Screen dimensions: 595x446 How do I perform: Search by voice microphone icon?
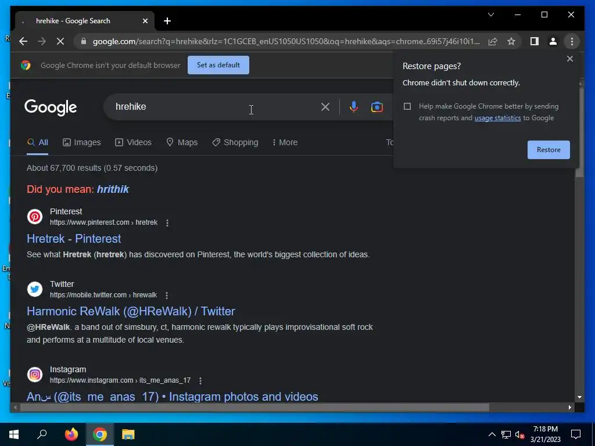[354, 107]
